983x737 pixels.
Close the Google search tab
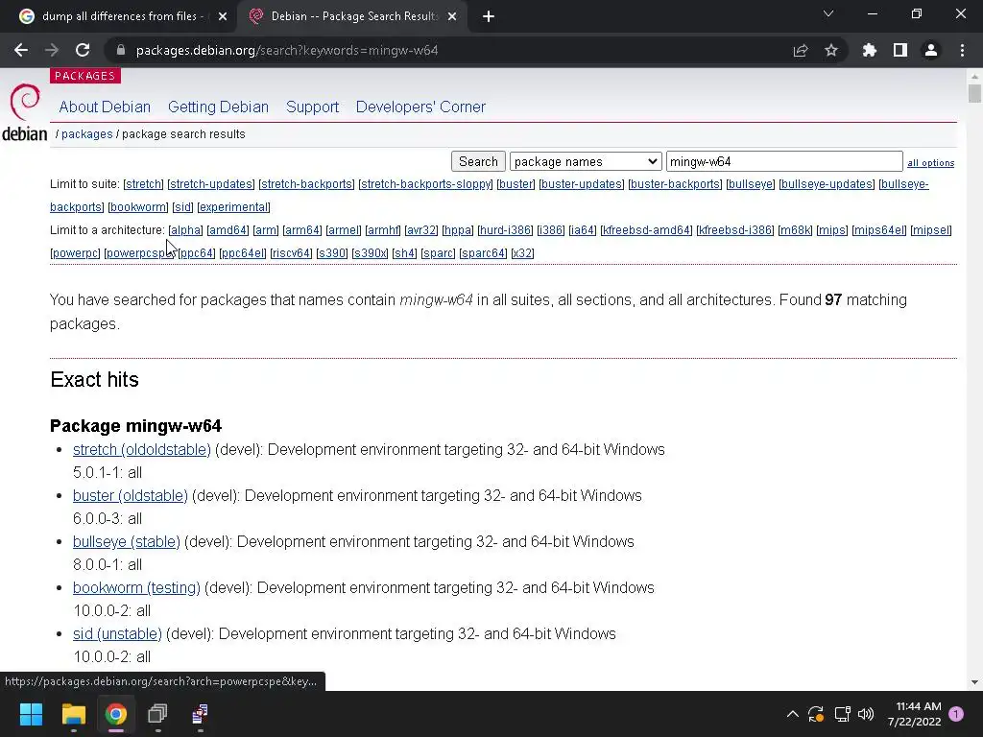coord(223,16)
